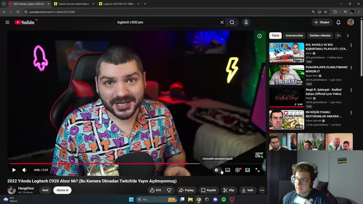Open Chrome zoom magnifier icon

(x=313, y=12)
